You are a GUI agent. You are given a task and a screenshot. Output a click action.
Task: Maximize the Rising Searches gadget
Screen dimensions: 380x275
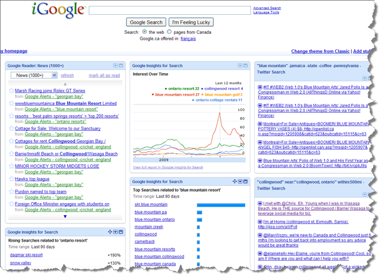pos(121,232)
